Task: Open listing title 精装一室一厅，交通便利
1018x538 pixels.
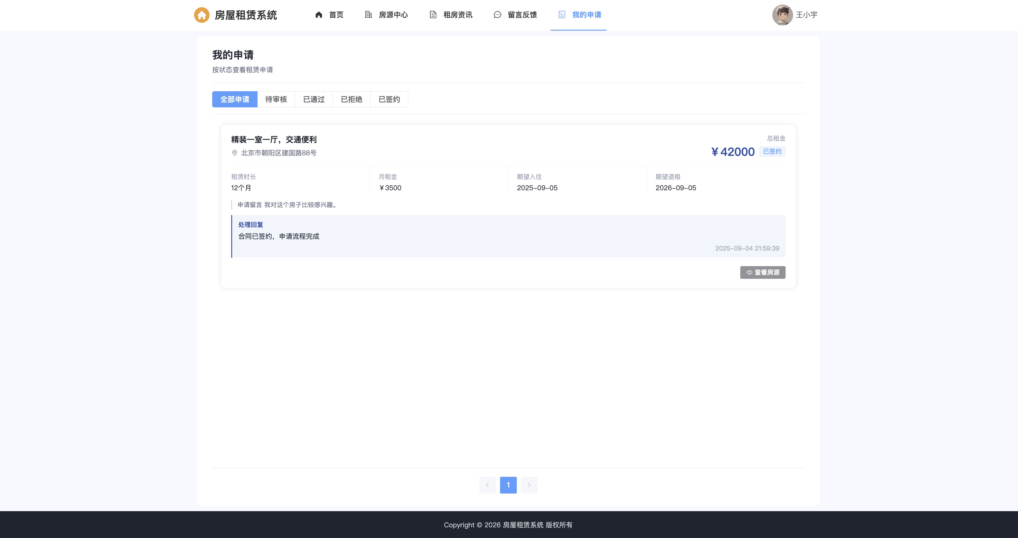Action: (274, 139)
